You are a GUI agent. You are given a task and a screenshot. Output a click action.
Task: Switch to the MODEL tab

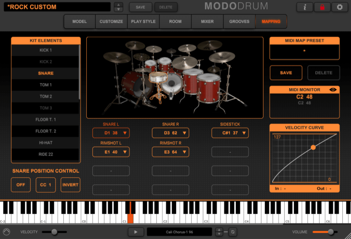tap(79, 22)
